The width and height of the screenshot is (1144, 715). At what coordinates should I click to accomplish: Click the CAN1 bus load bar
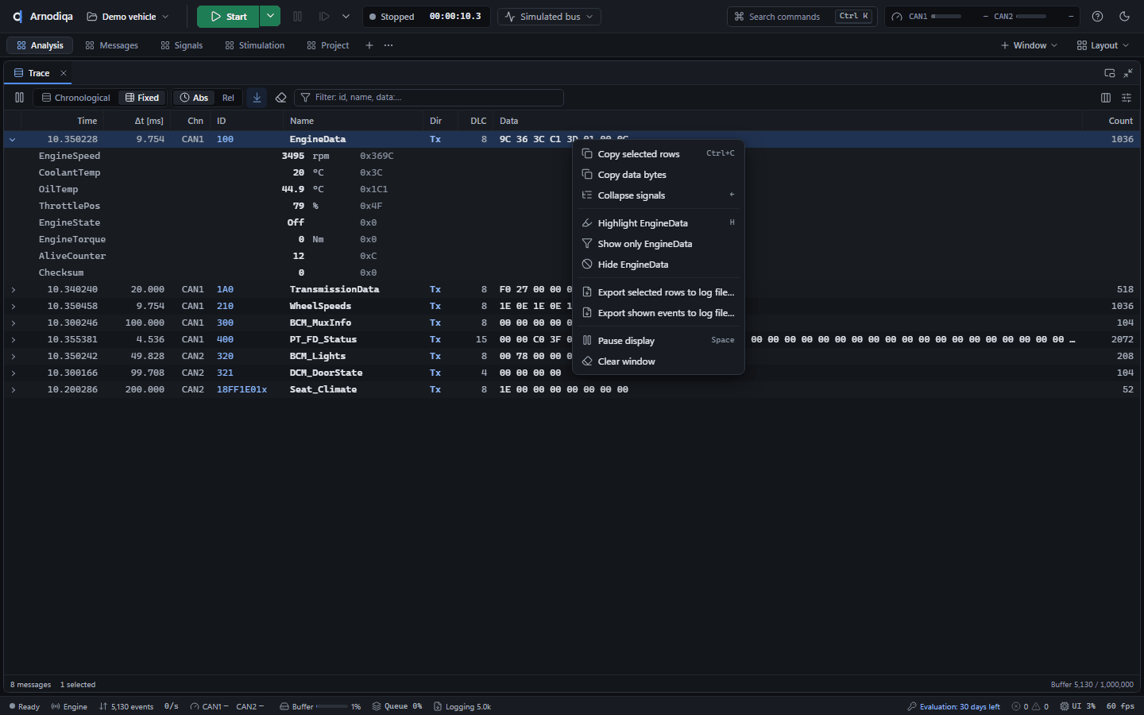point(945,16)
